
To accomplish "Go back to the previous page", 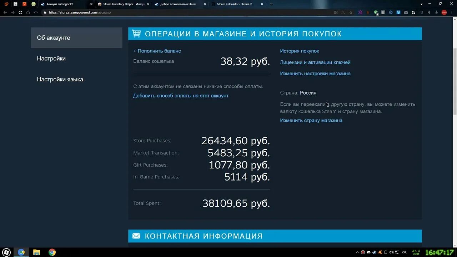I will click(5, 12).
